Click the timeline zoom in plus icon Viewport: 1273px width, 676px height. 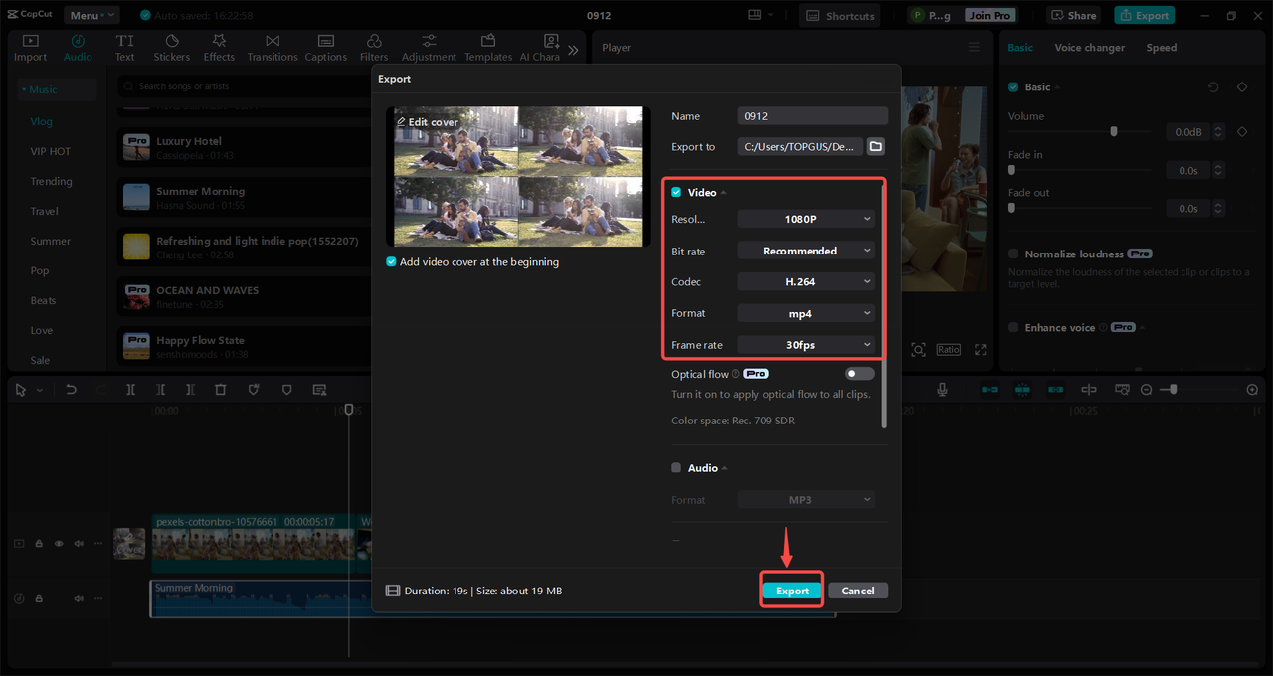pyautogui.click(x=1252, y=390)
